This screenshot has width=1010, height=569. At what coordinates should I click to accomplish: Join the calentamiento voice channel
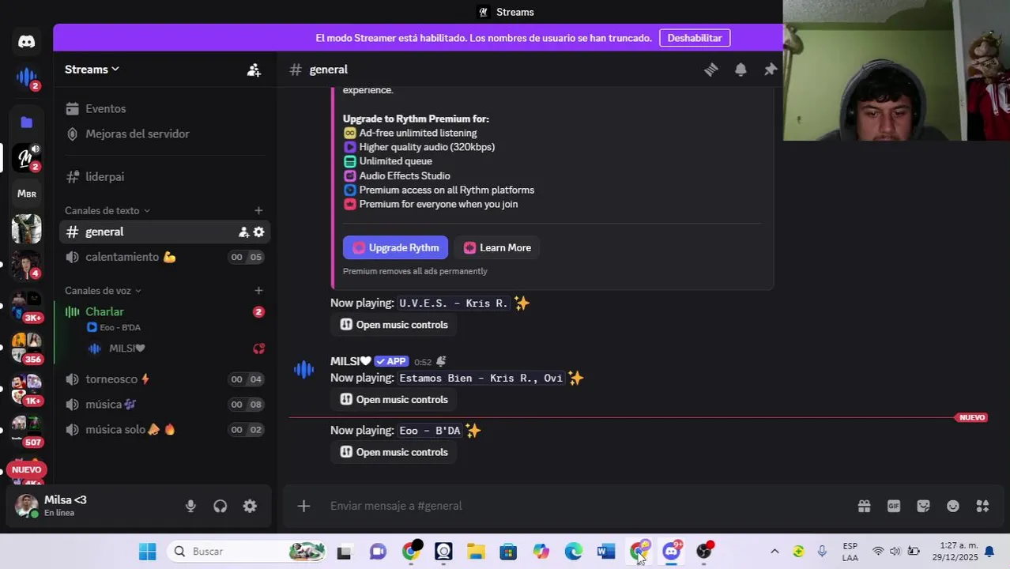tap(164, 257)
